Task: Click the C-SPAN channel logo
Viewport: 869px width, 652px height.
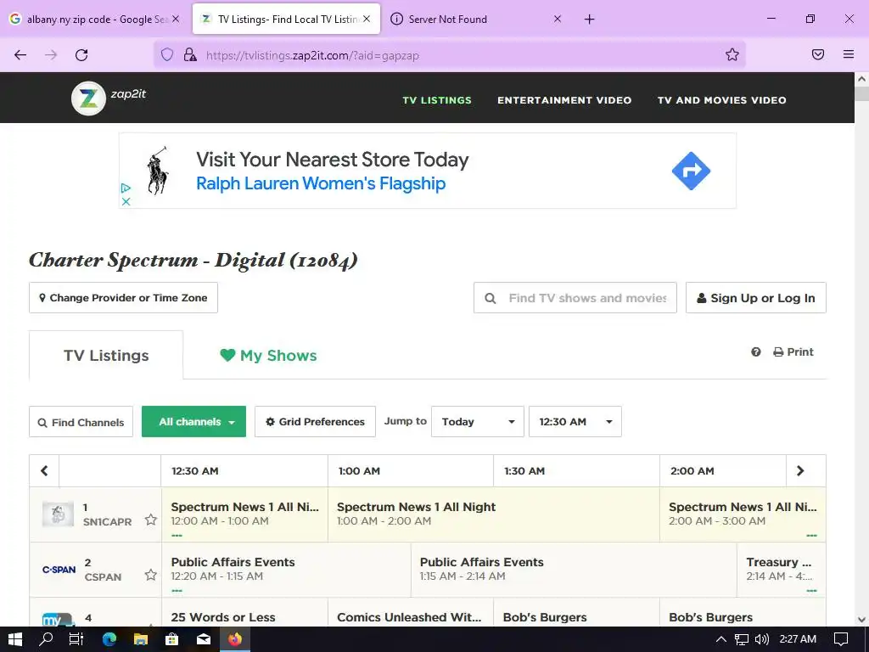Action: point(59,570)
